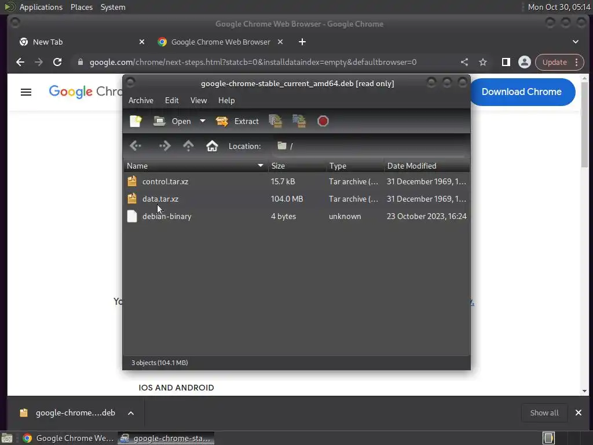
Task: Click the Add folder to archive icon
Action: point(299,121)
